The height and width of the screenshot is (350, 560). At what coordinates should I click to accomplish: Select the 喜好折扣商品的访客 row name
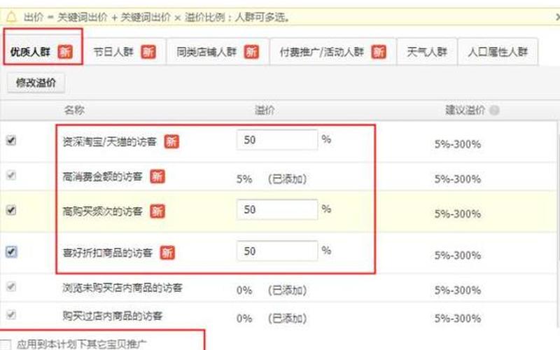[108, 253]
